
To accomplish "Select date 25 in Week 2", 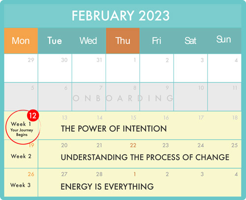I will click(x=234, y=145).
